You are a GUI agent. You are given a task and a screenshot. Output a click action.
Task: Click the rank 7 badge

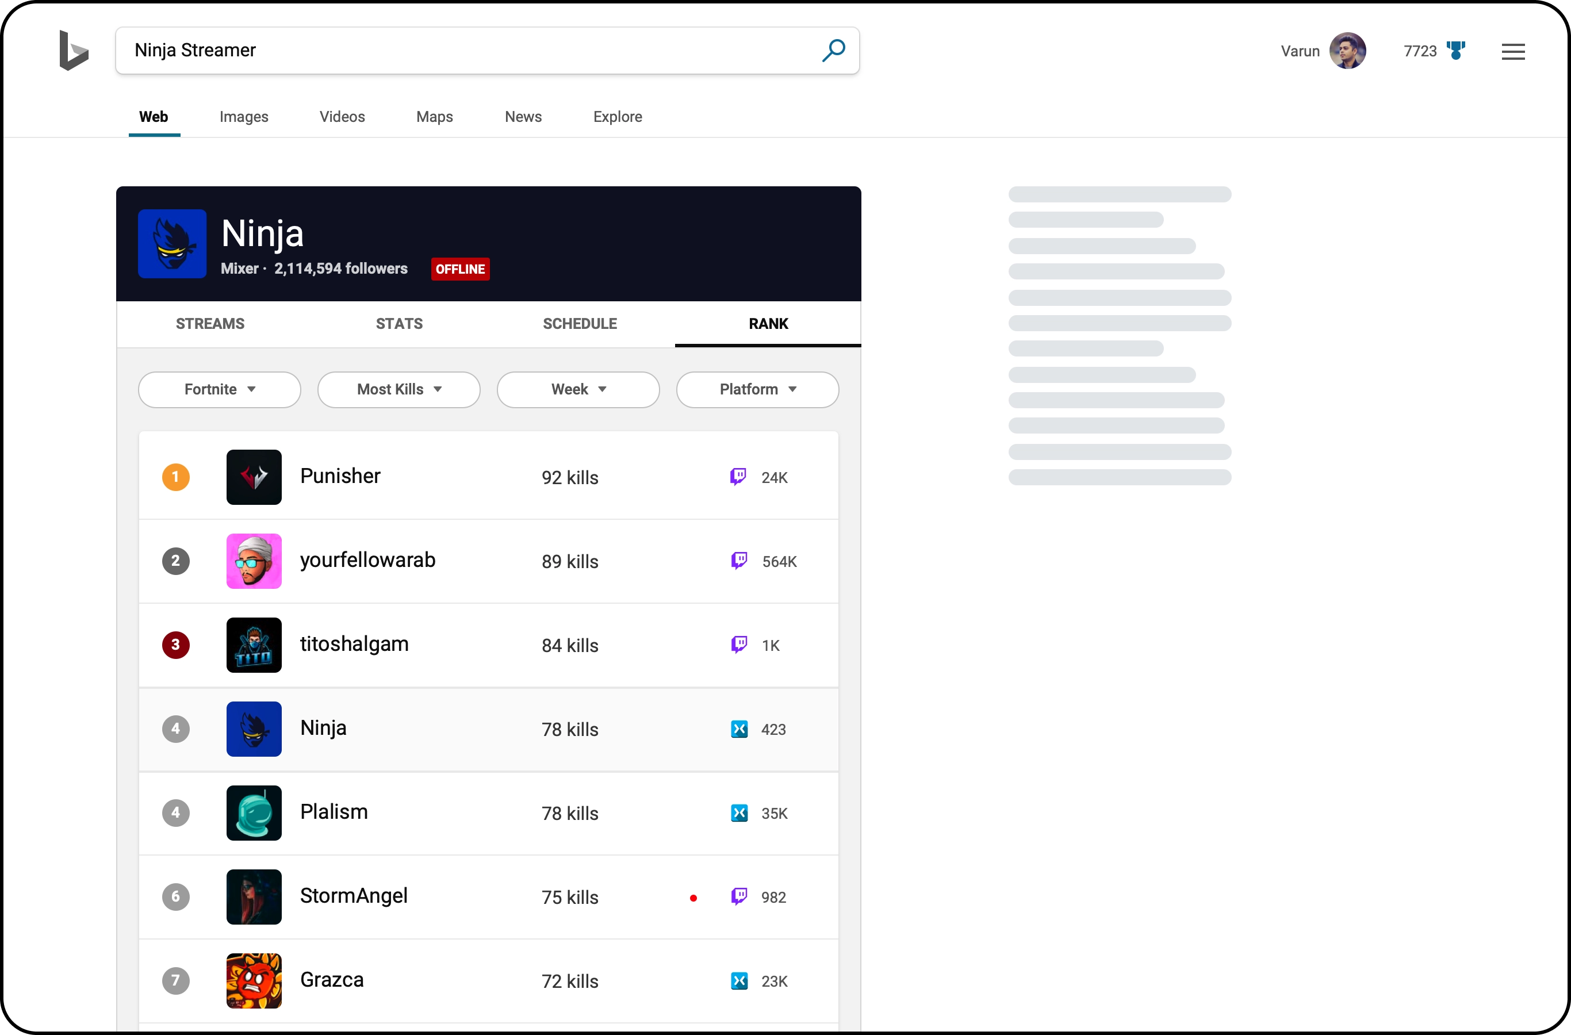[x=175, y=980]
